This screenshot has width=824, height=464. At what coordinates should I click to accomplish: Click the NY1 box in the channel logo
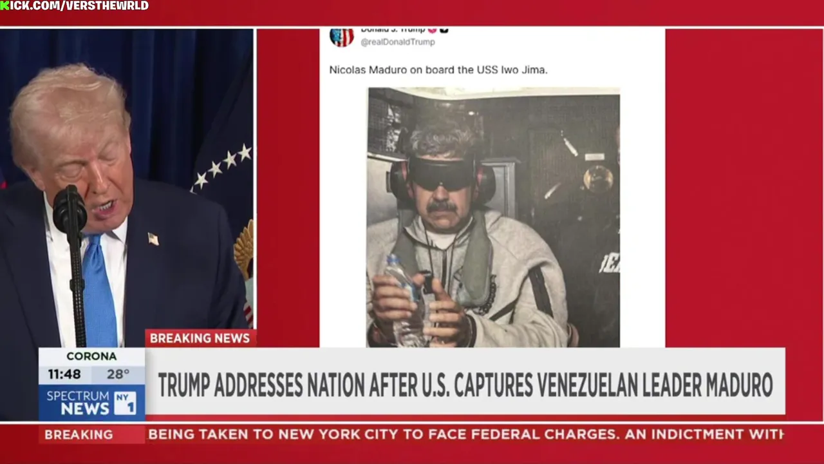(x=125, y=403)
